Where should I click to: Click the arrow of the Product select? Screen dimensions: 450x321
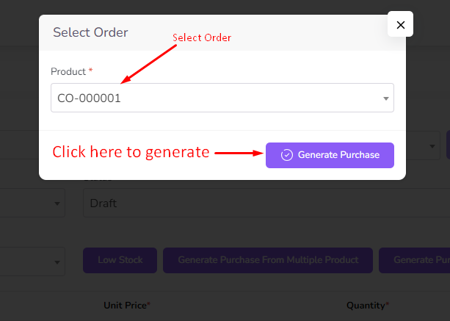[386, 98]
